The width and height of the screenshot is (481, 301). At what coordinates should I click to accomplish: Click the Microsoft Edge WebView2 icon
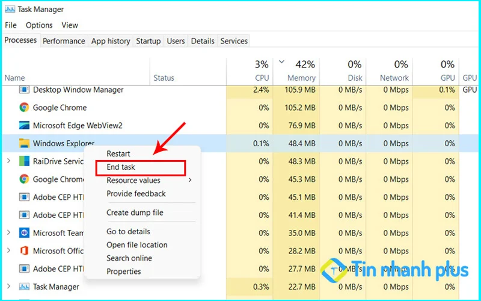click(x=24, y=125)
